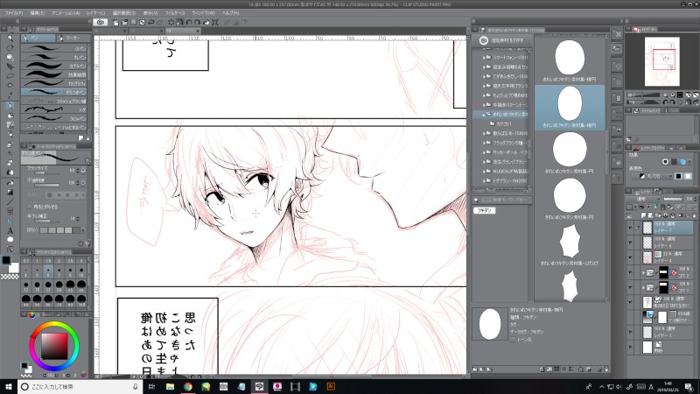Viewport: 700px width, 394px height.
Task: Expand サッカーボール material folder
Action: [x=484, y=152]
